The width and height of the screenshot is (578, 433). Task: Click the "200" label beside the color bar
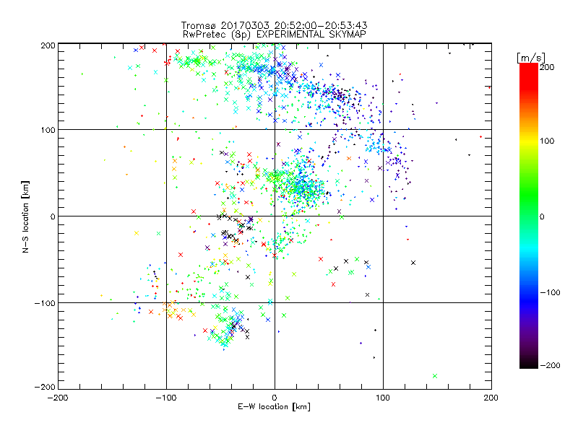click(x=547, y=67)
